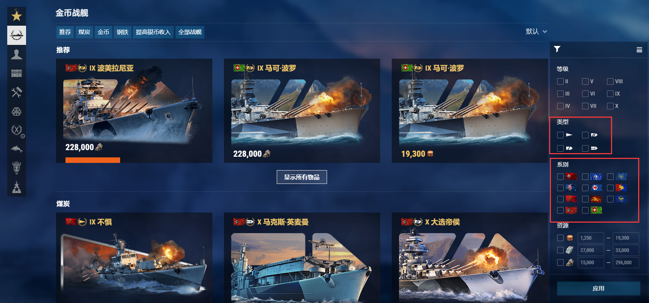Open the star favorites sidebar icon

(17, 16)
